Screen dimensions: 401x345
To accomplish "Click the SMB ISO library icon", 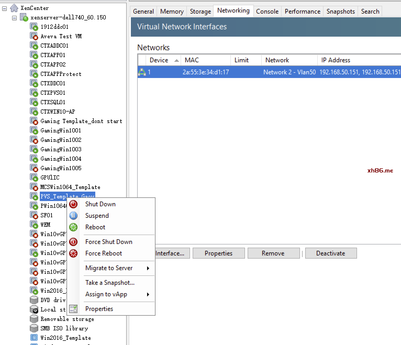I will [x=34, y=328].
